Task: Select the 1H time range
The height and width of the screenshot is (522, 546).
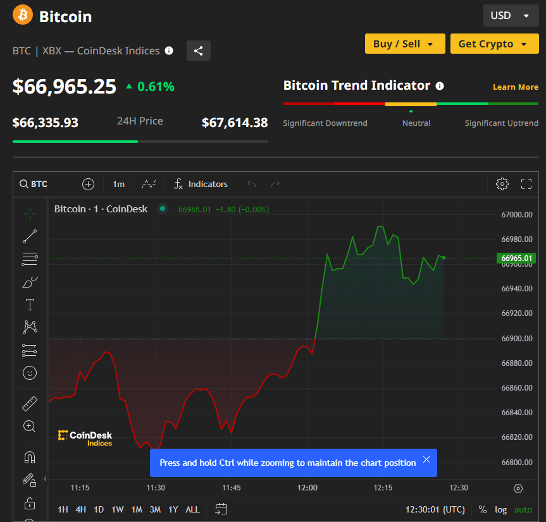Action: (x=63, y=509)
